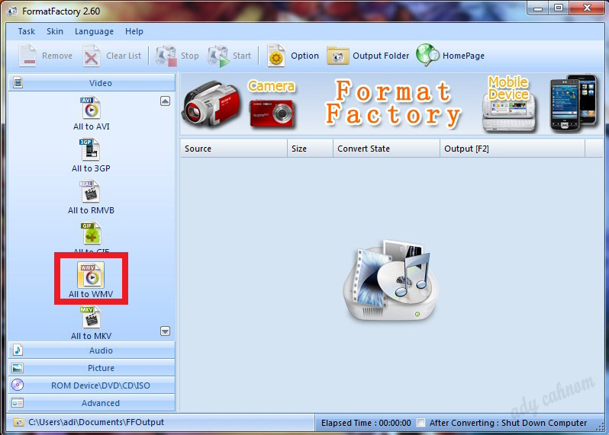Select the All to GIF converter icon
The image size is (609, 435).
coord(91,233)
